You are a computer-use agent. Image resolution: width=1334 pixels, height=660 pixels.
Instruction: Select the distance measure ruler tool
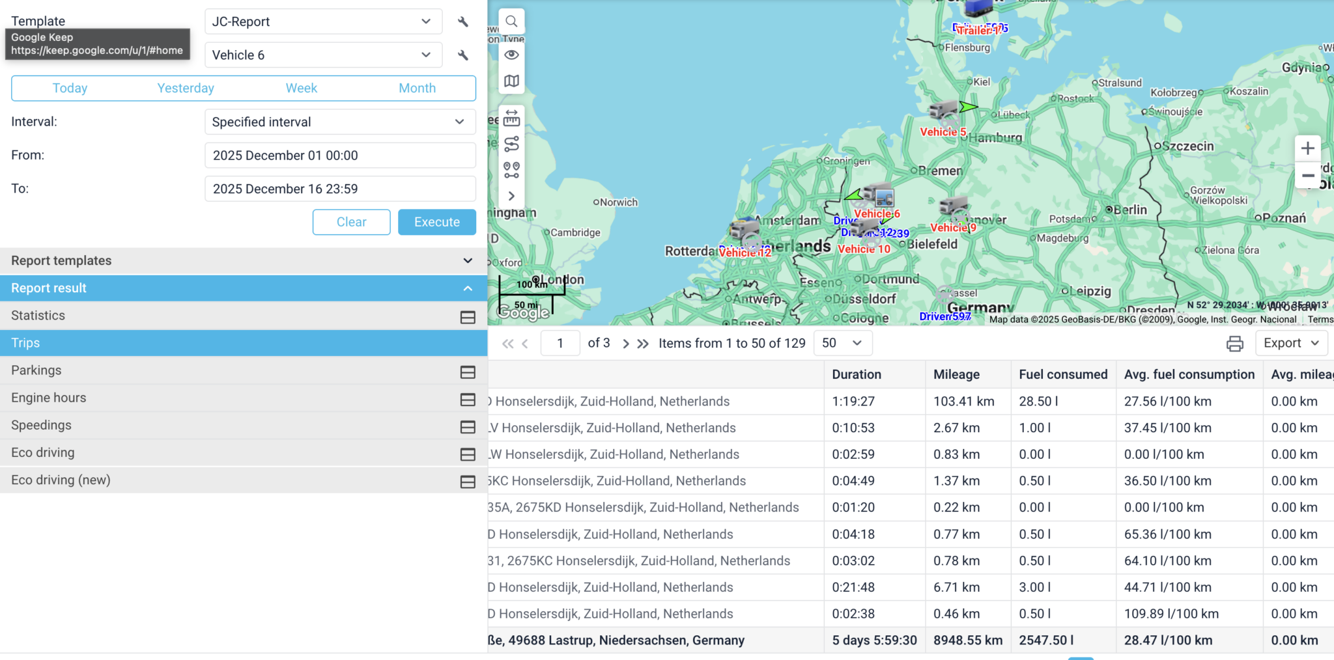(512, 118)
